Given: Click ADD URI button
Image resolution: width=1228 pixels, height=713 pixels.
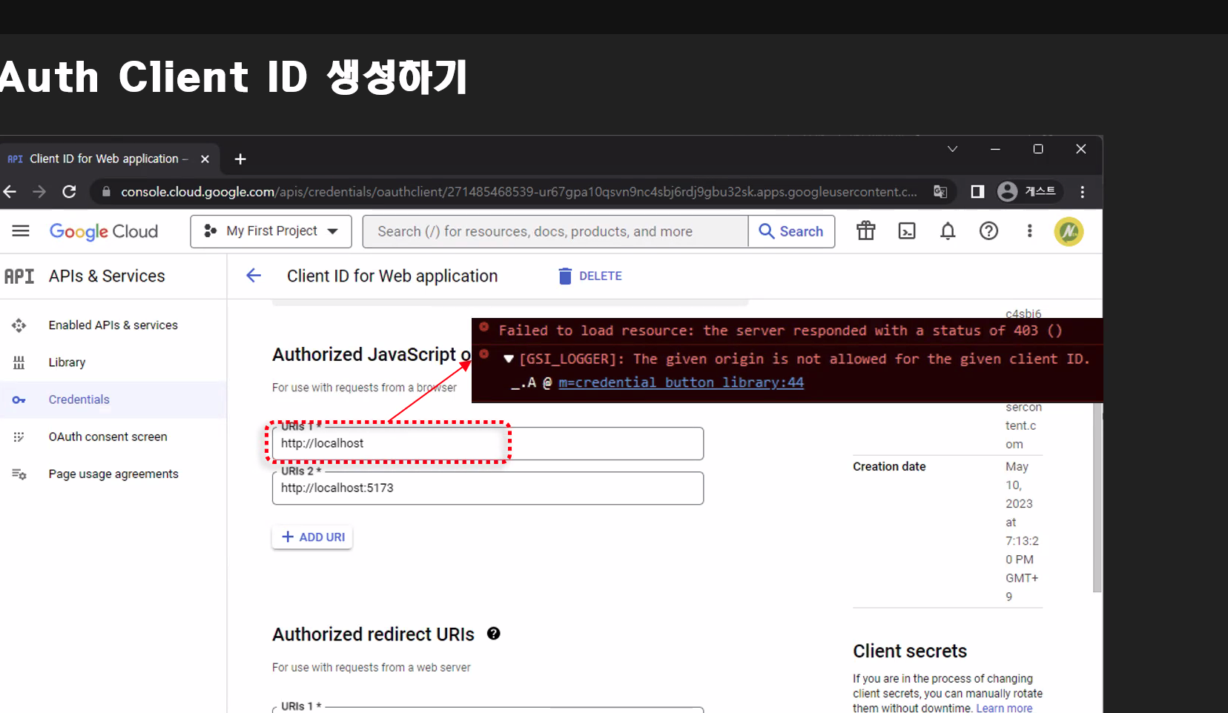Looking at the screenshot, I should pos(312,537).
